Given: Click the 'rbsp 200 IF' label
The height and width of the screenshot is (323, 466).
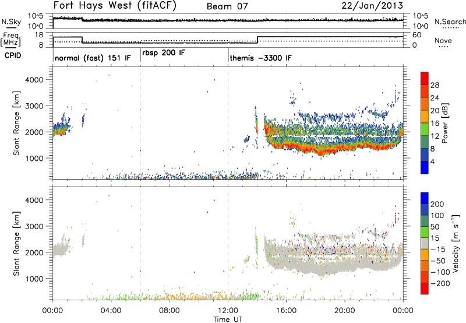Looking at the screenshot, I should (x=164, y=53).
